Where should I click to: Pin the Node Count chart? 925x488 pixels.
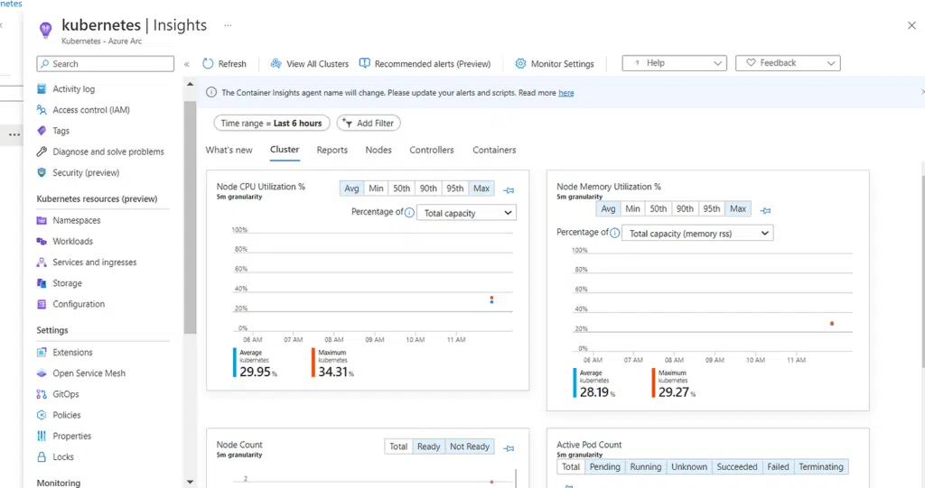[509, 448]
